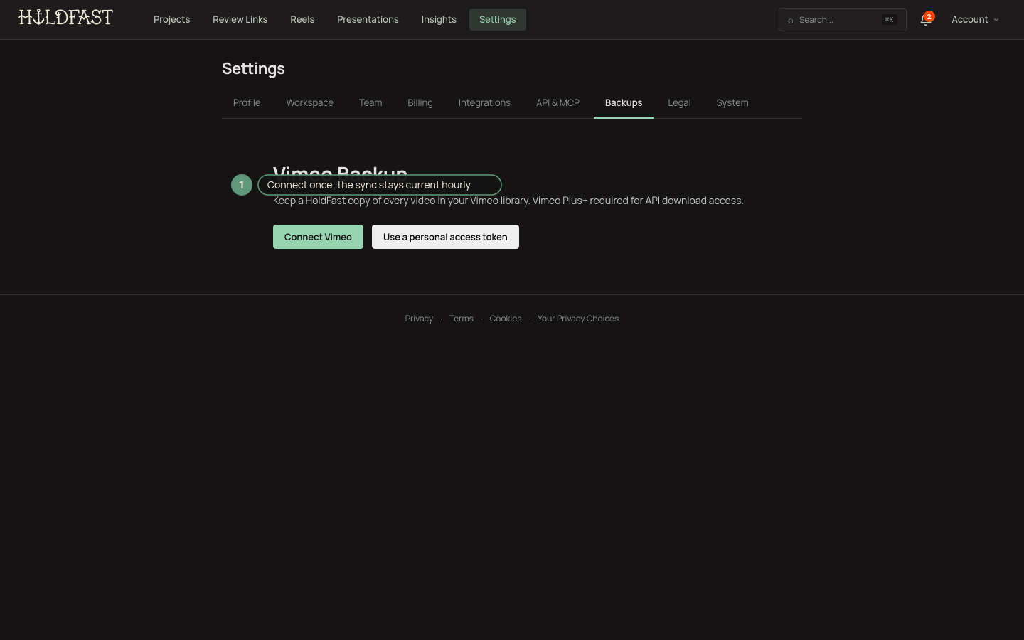
Task: Open the notifications bell
Action: coord(925,20)
